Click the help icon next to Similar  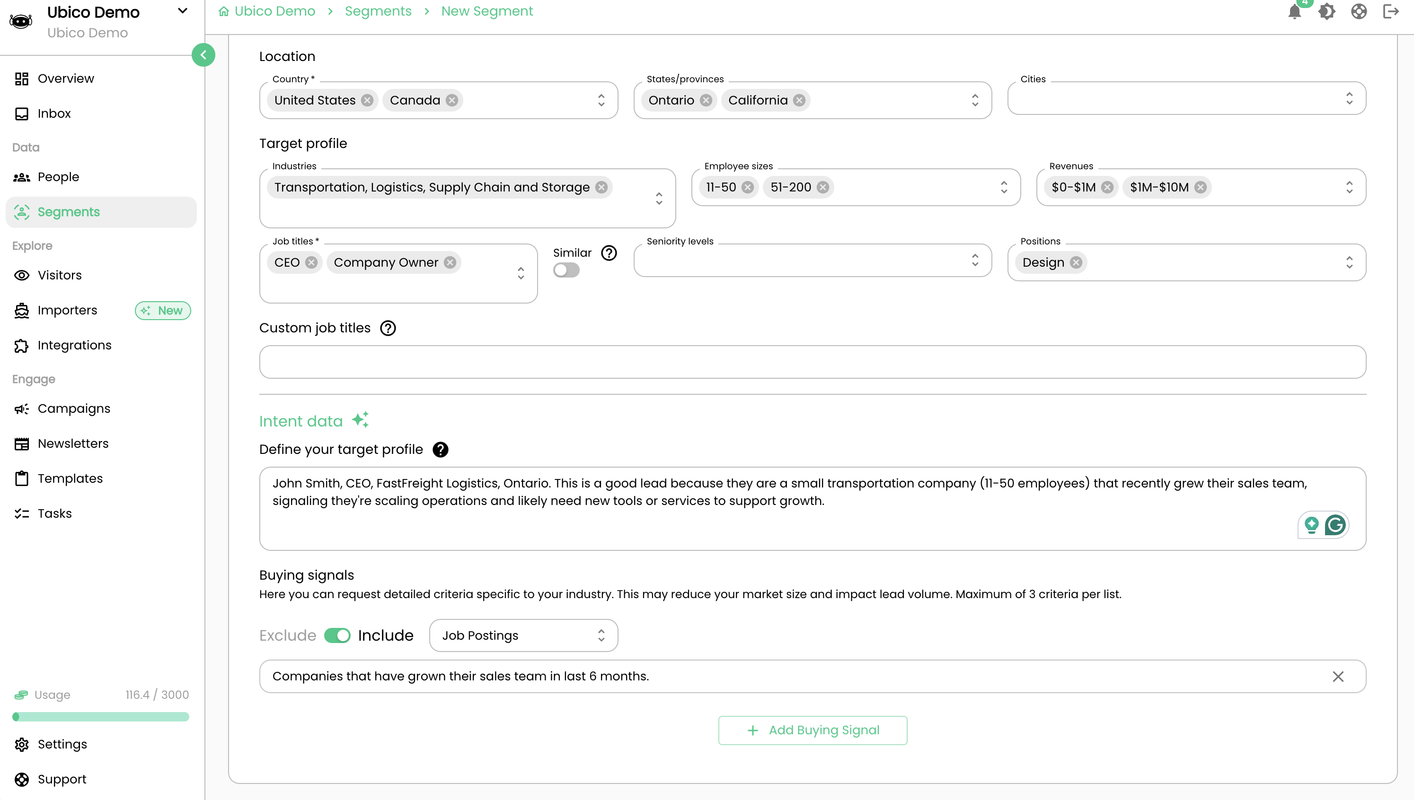[x=609, y=253]
